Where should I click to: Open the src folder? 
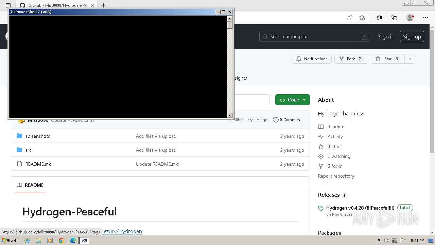pyautogui.click(x=29, y=150)
